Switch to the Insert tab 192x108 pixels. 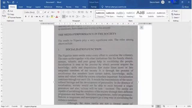pyautogui.click(x=21, y=7)
